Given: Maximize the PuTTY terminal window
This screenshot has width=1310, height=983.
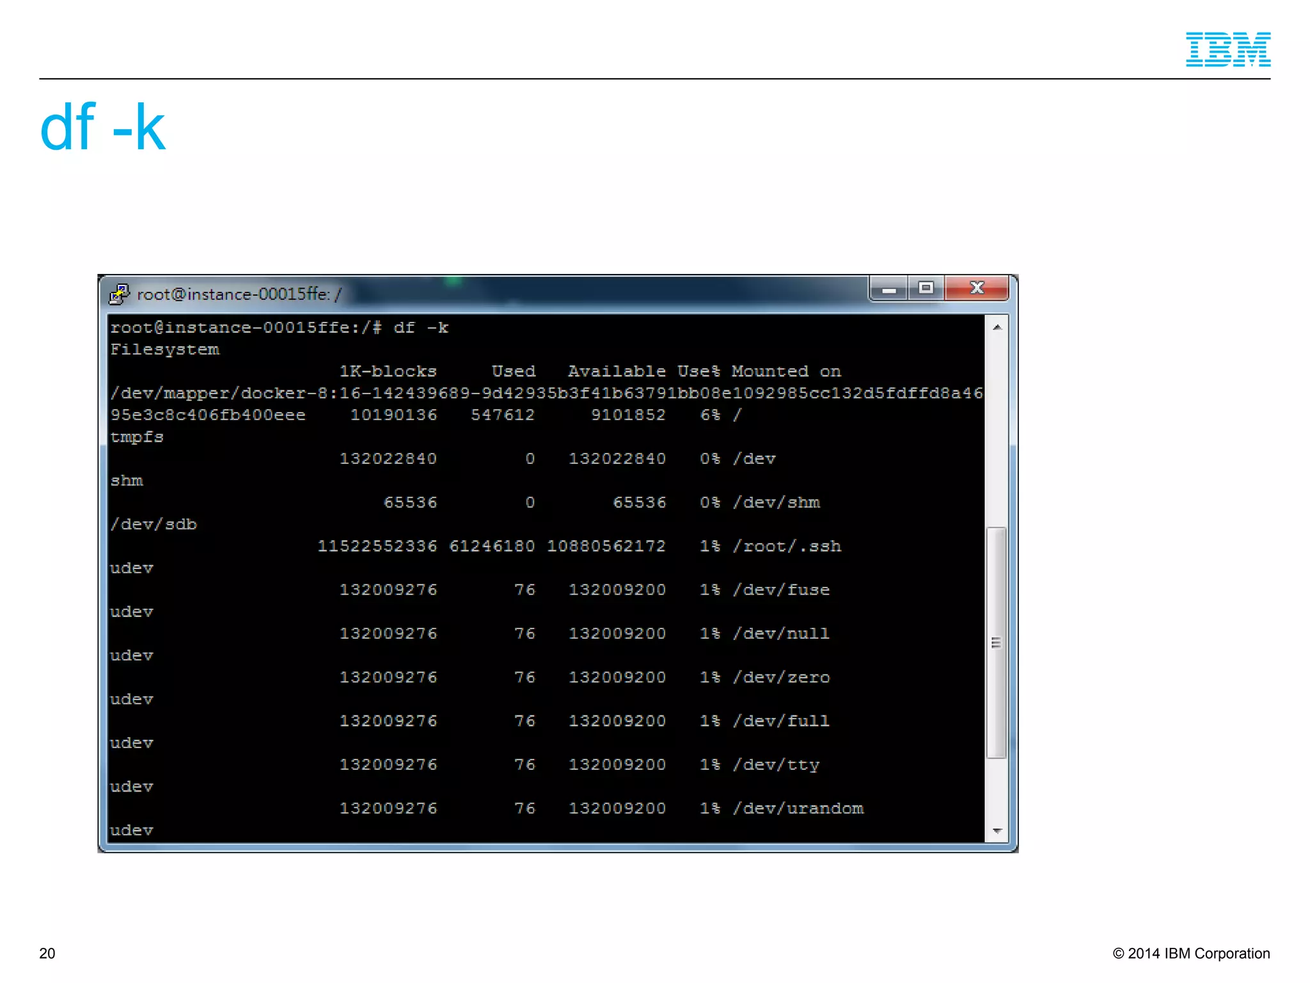Looking at the screenshot, I should (926, 289).
